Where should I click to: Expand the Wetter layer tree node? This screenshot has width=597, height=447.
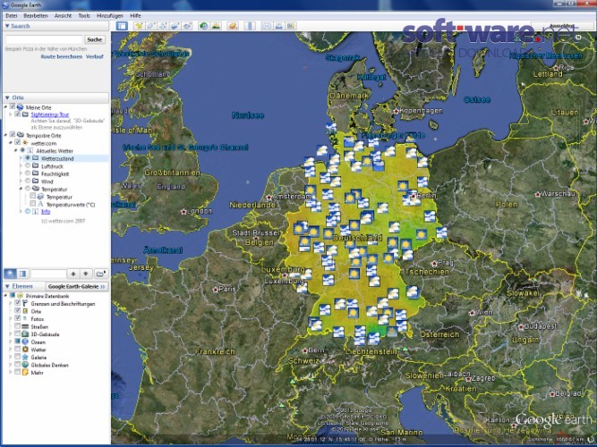[x=11, y=350]
